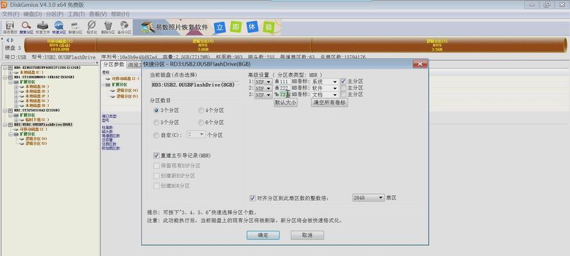Screen dimensions: 570x256
Task: Click the lock icon beside 111 MB size
Action: pyautogui.click(x=278, y=81)
